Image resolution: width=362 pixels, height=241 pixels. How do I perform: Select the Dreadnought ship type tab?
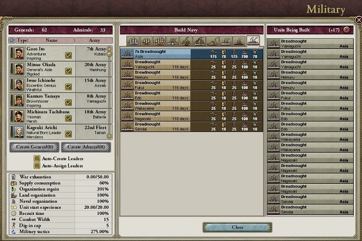(253, 41)
